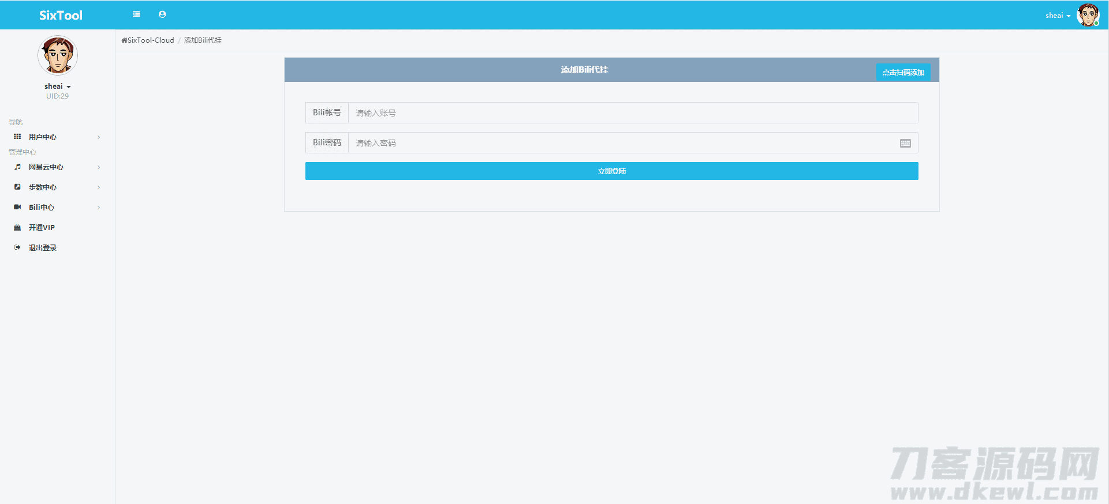Viewport: 1109px width, 504px height.
Task: Select 开通VIP in the sidebar
Action: [x=57, y=227]
